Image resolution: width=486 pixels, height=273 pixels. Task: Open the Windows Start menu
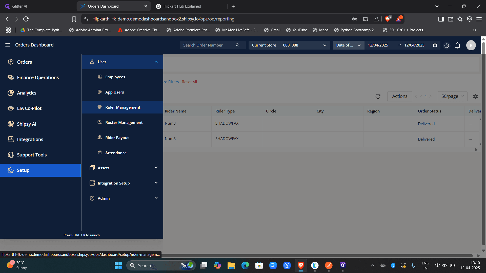pyautogui.click(x=118, y=265)
